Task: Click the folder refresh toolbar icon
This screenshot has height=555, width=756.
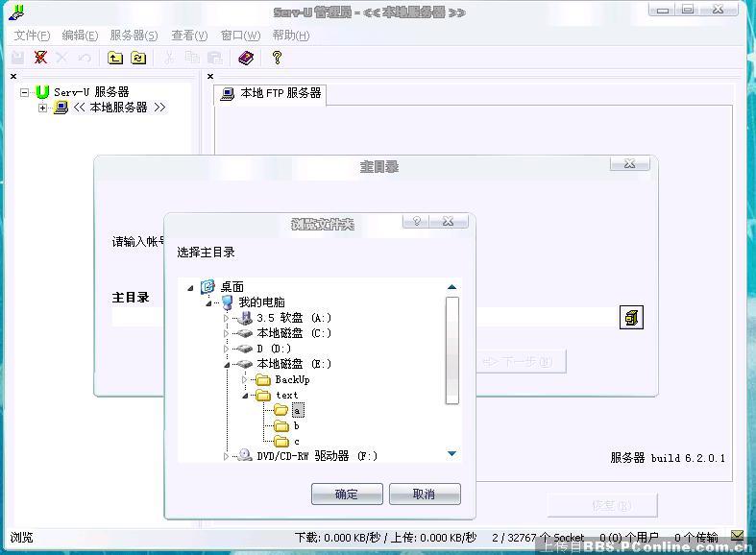Action: (x=138, y=58)
